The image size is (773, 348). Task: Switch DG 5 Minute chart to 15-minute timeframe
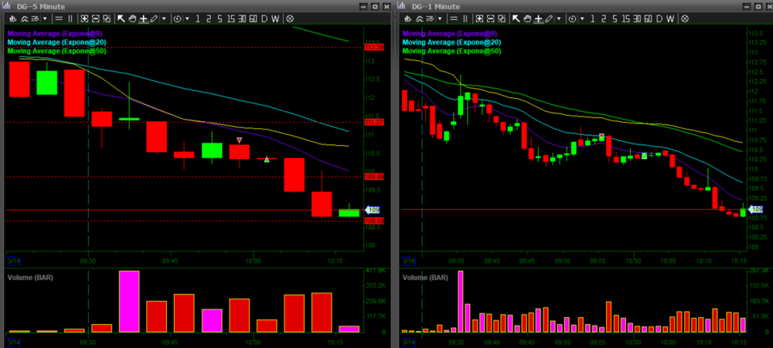[x=230, y=19]
